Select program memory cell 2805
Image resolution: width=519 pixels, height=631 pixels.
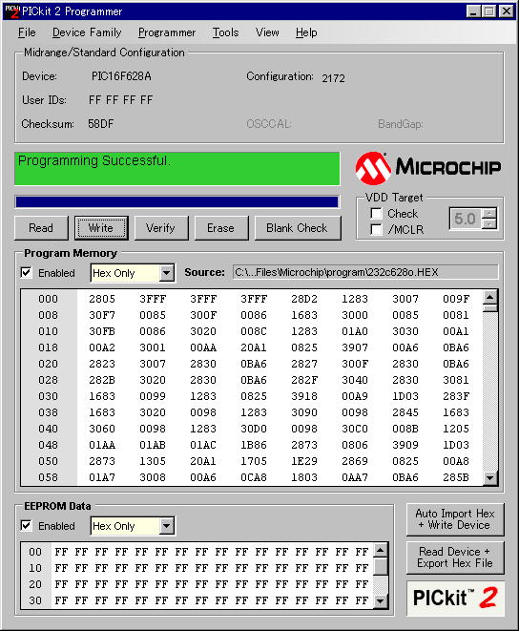(x=102, y=299)
